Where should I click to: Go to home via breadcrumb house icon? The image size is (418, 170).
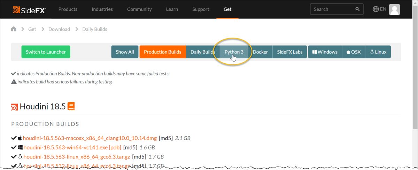[x=14, y=29]
